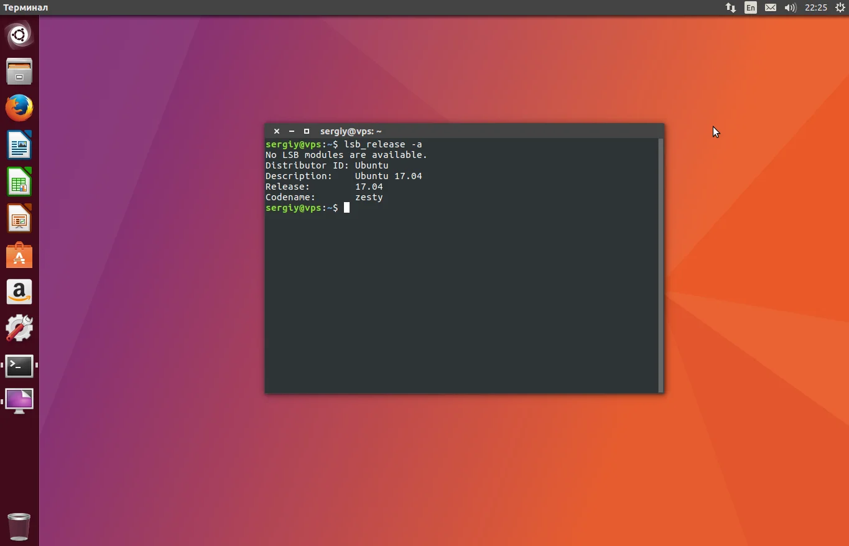Close the sergiy@vps terminal window

click(x=277, y=131)
